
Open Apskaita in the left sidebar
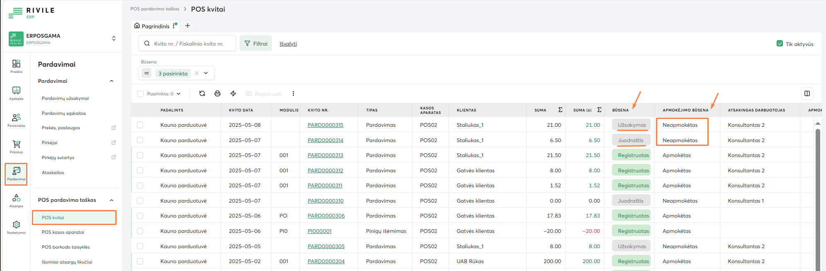click(16, 93)
